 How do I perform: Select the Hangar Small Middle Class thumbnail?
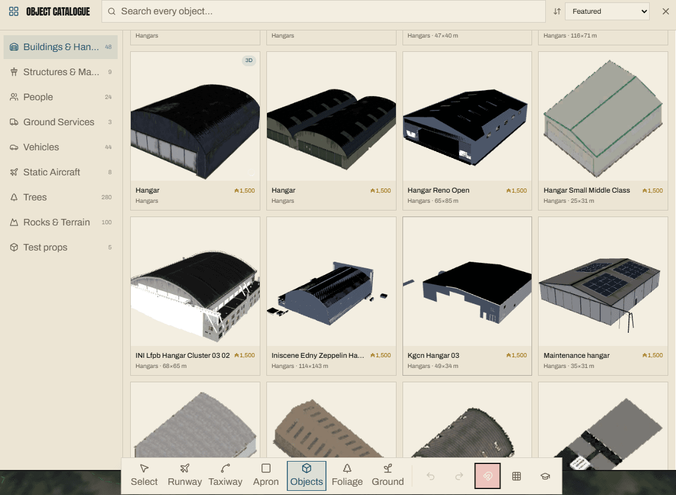(x=603, y=117)
